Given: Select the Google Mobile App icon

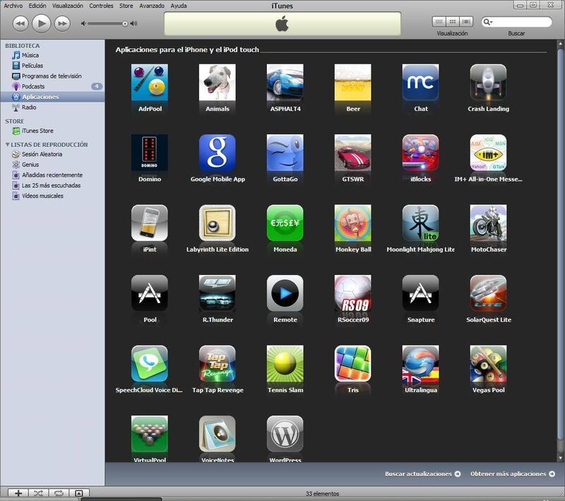Looking at the screenshot, I should (x=218, y=153).
